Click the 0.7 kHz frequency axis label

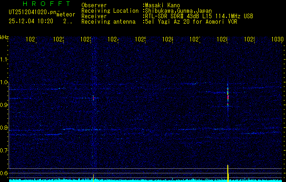tap(4, 151)
